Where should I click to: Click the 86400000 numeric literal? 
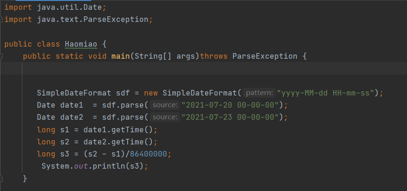tap(148, 154)
